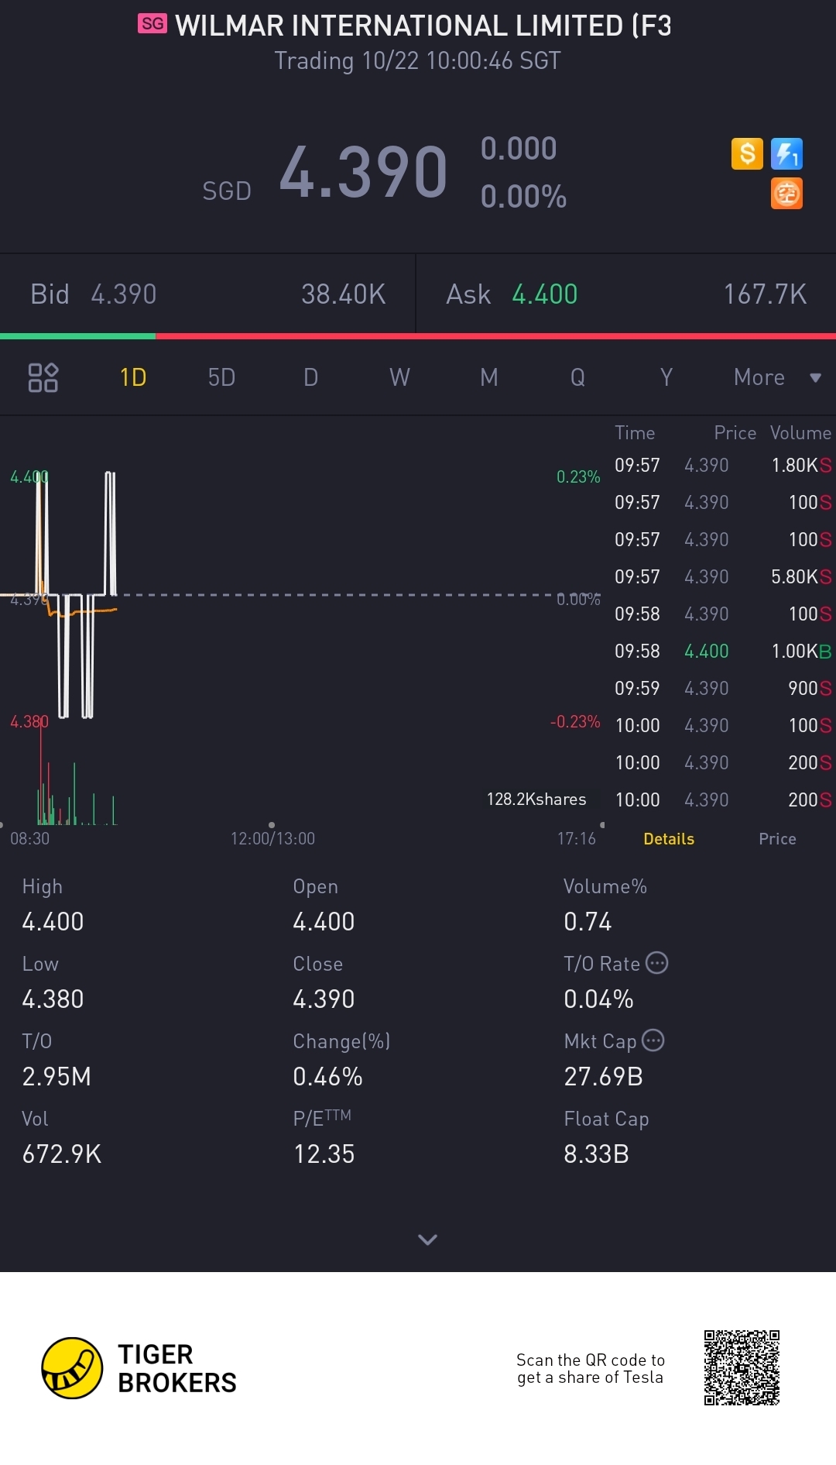Viewport: 836px width, 1465px height.
Task: Switch to the Q quarterly chart
Action: [577, 377]
